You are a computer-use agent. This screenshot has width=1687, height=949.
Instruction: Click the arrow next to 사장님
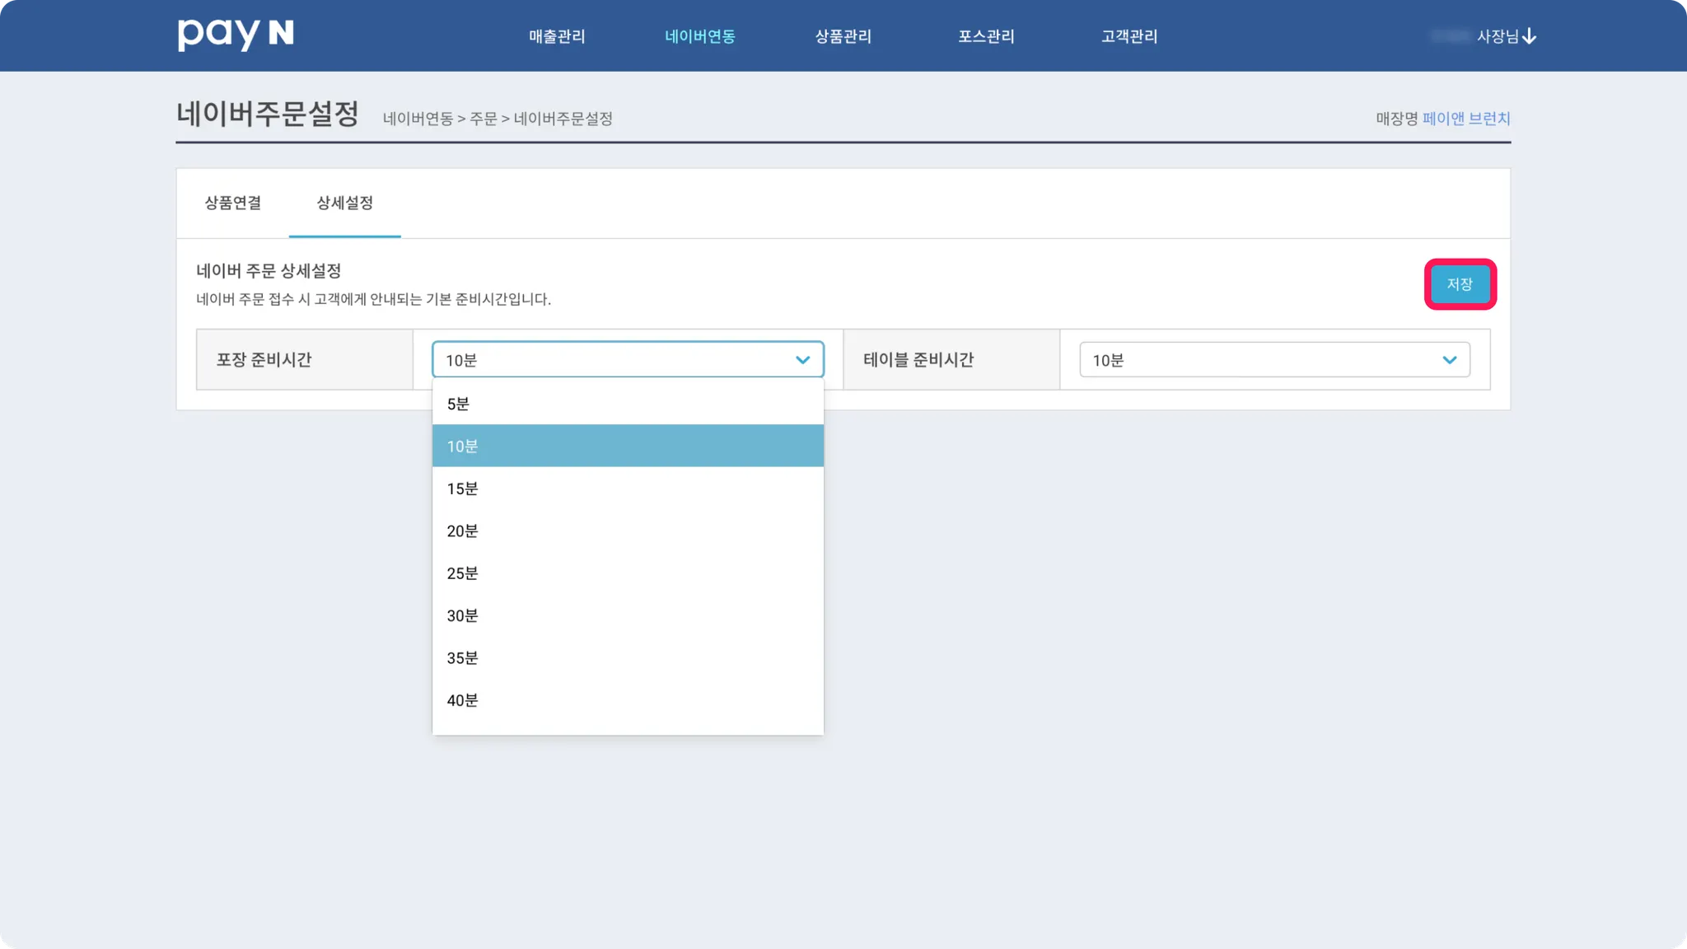1530,36
